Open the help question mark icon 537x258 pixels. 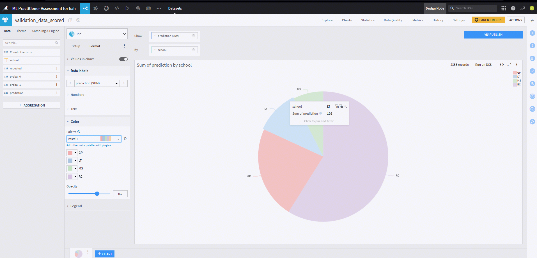[x=513, y=8]
